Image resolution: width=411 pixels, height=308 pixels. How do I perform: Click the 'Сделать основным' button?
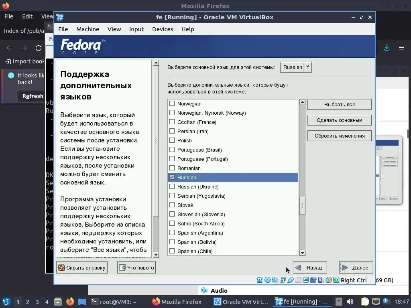(x=340, y=120)
